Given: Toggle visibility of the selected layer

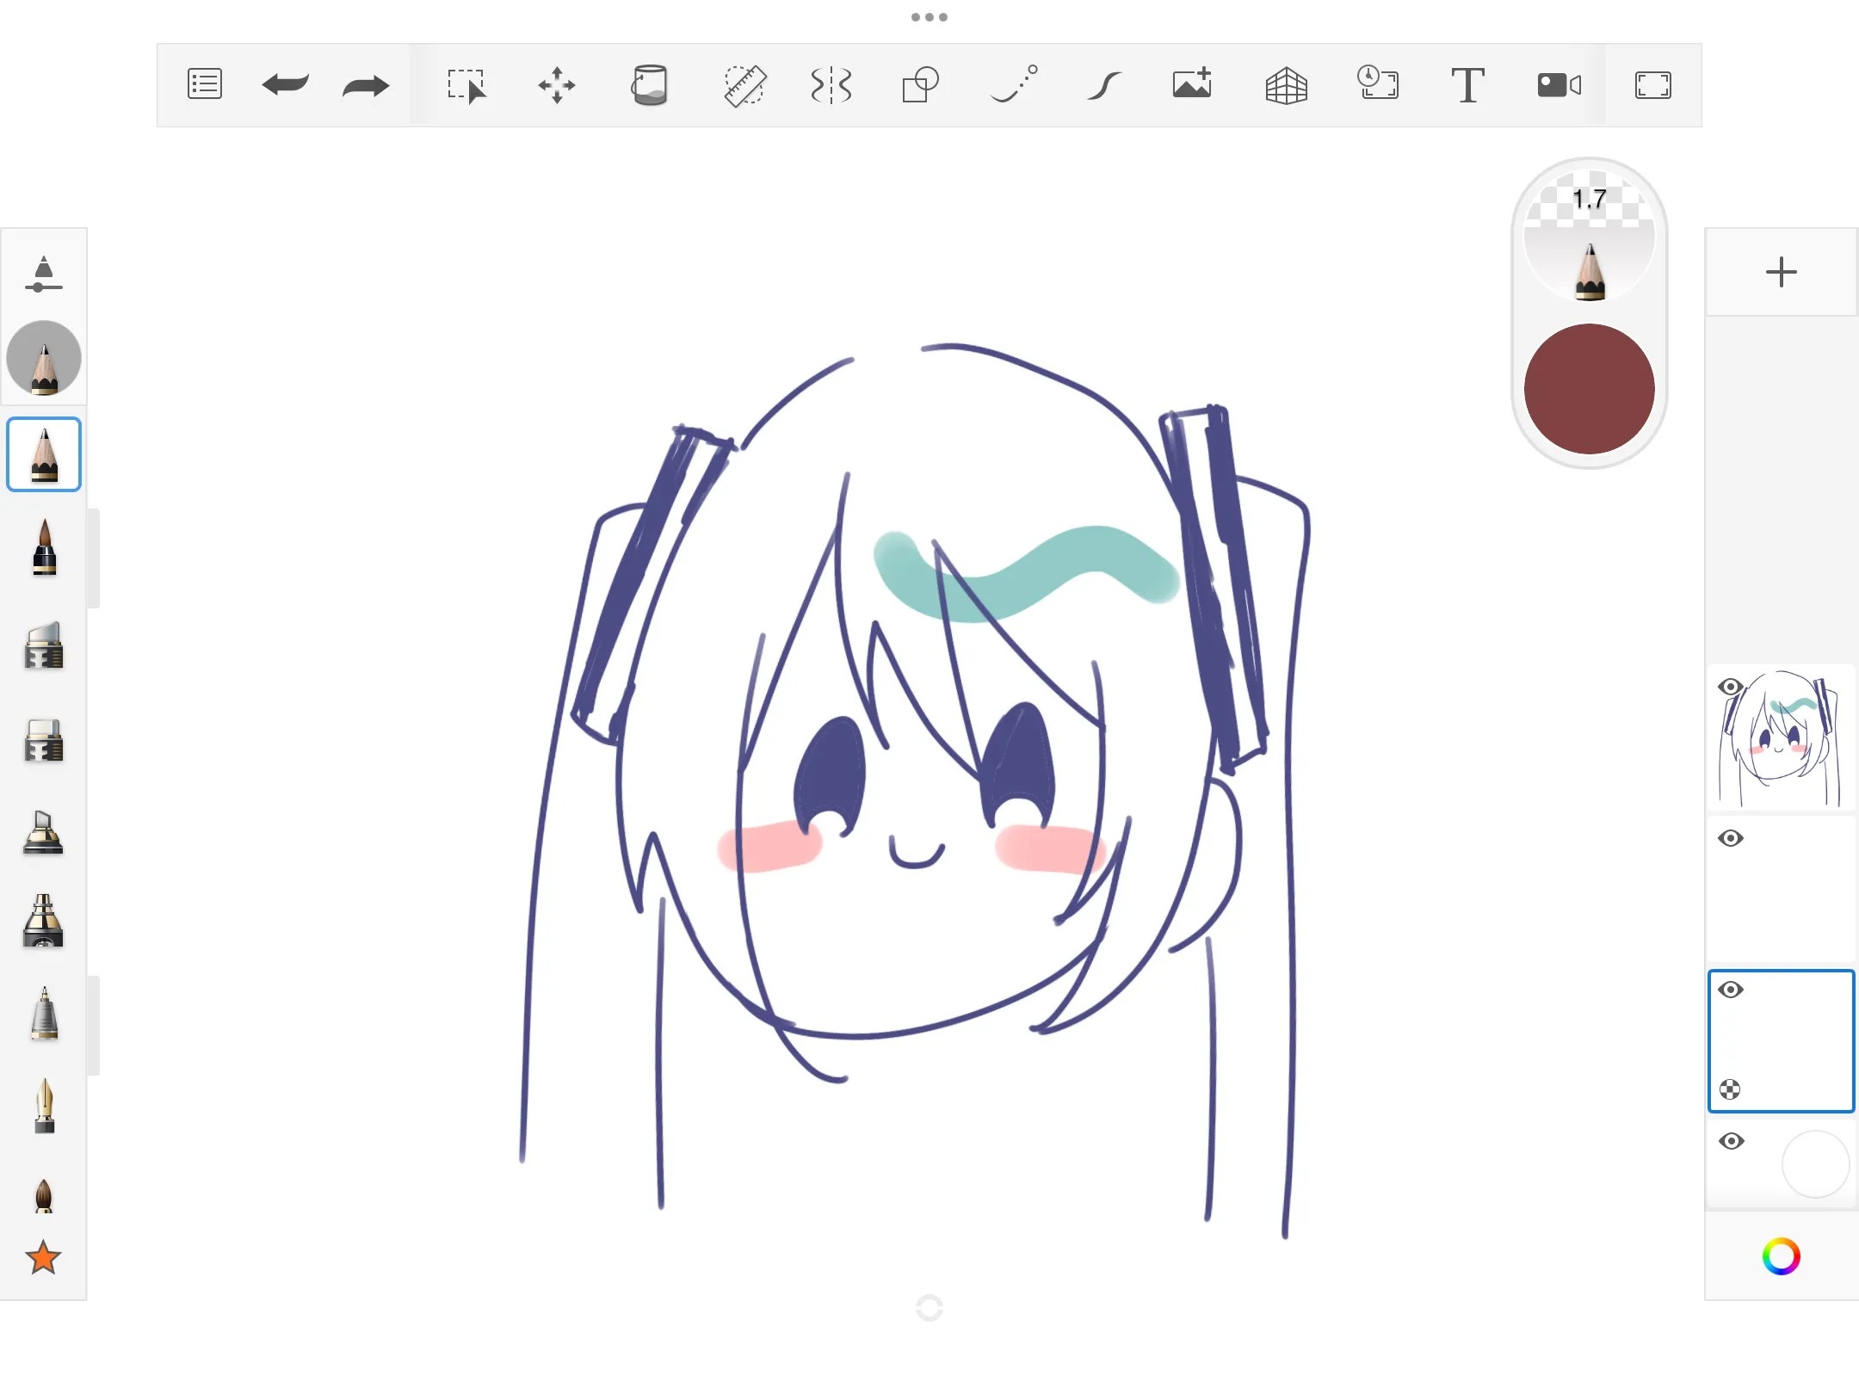Looking at the screenshot, I should pos(1731,990).
